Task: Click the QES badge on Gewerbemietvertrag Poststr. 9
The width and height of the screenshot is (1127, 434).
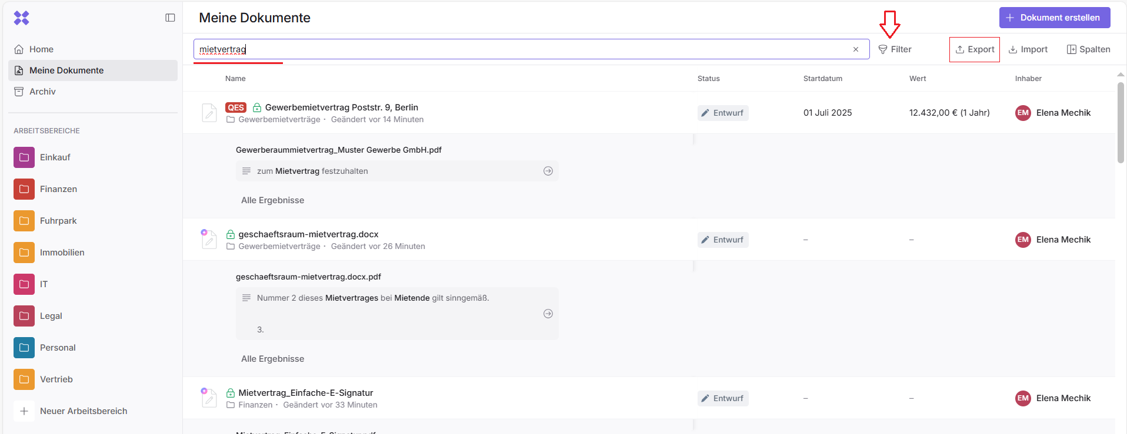Action: tap(236, 107)
